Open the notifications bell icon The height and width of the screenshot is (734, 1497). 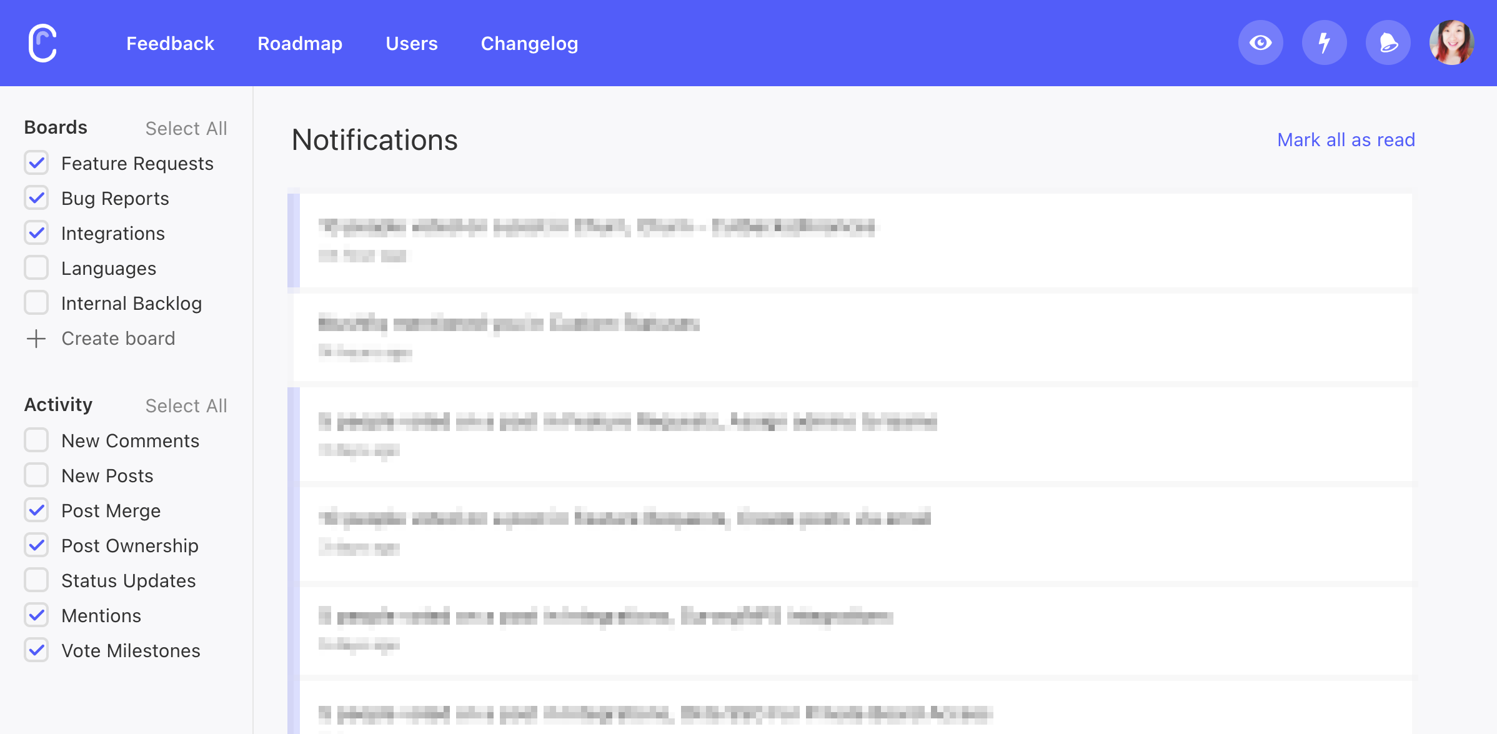pos(1388,42)
